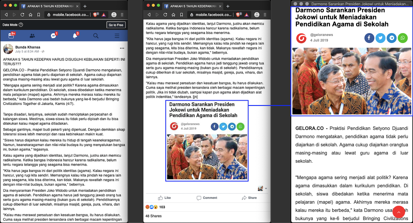Click the Brave shields icon in left browser
Screen dimensions: 413x223
tap(95, 15)
